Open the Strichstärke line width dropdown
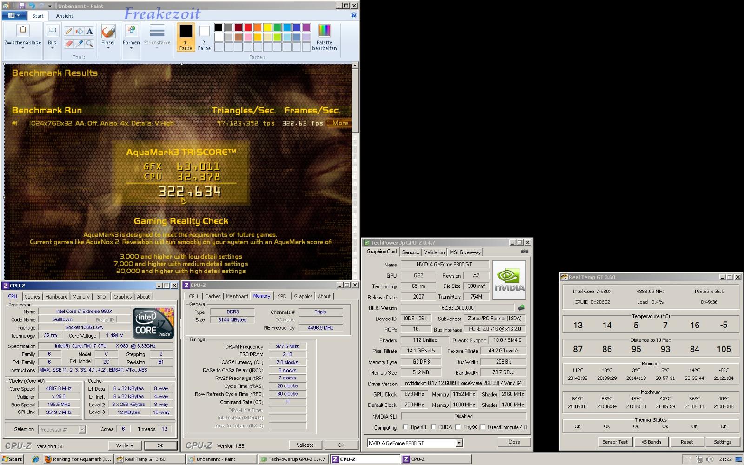Screen dimensions: 744x465 (157, 37)
